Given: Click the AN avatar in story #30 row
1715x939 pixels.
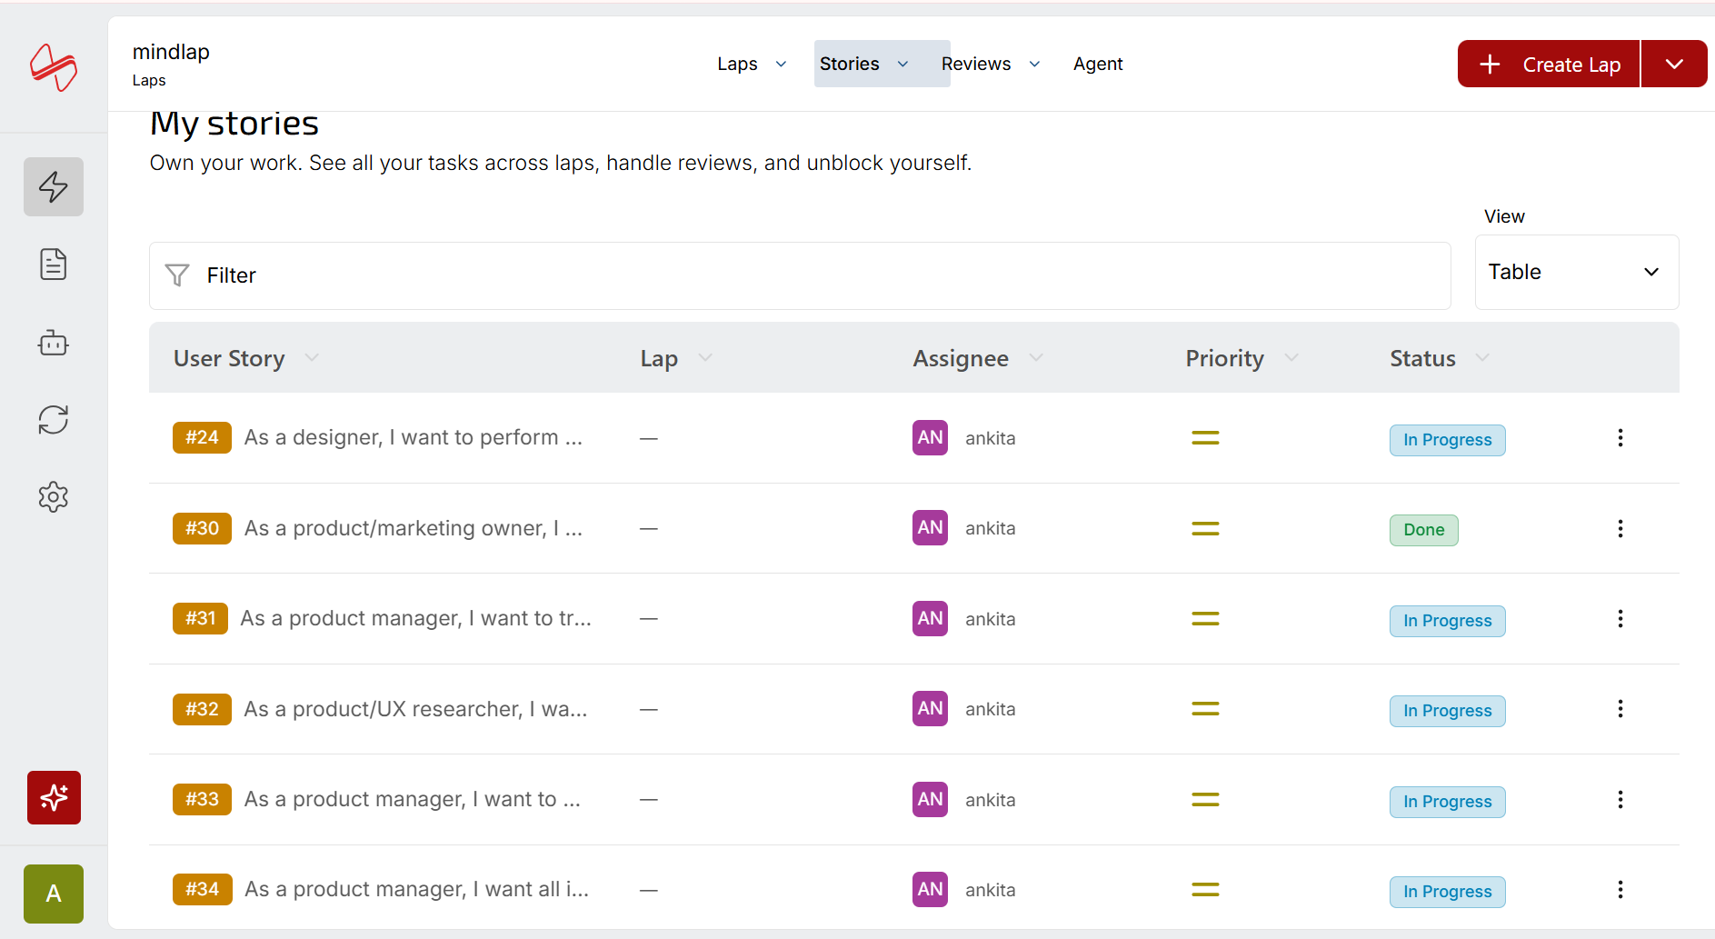Looking at the screenshot, I should [x=930, y=527].
